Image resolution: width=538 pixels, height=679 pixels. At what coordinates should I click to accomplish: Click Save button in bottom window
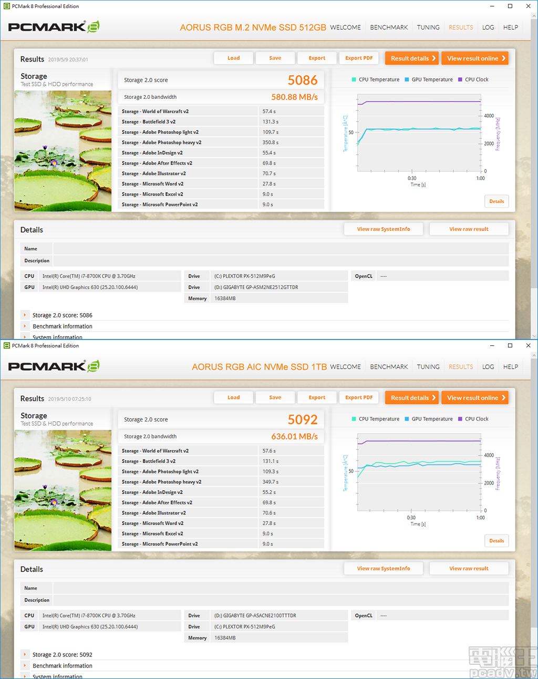(275, 398)
